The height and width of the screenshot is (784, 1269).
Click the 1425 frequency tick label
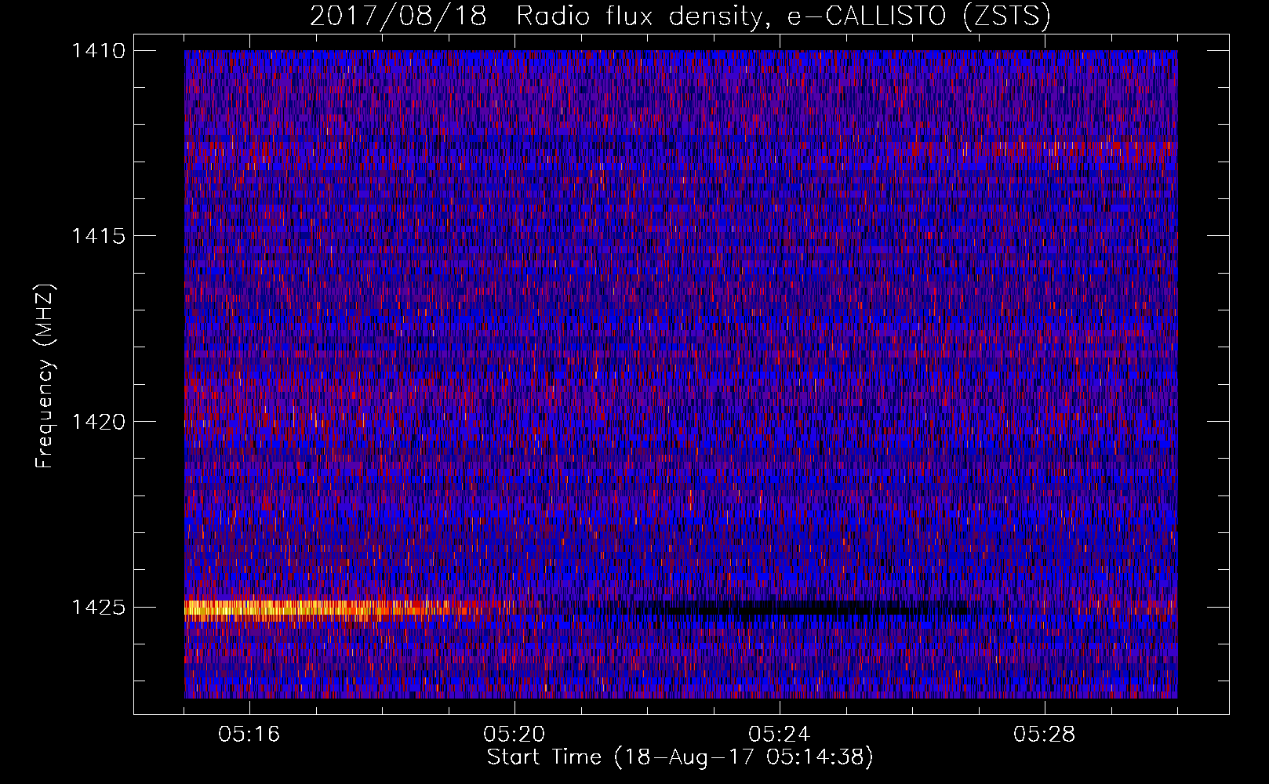[x=98, y=607]
